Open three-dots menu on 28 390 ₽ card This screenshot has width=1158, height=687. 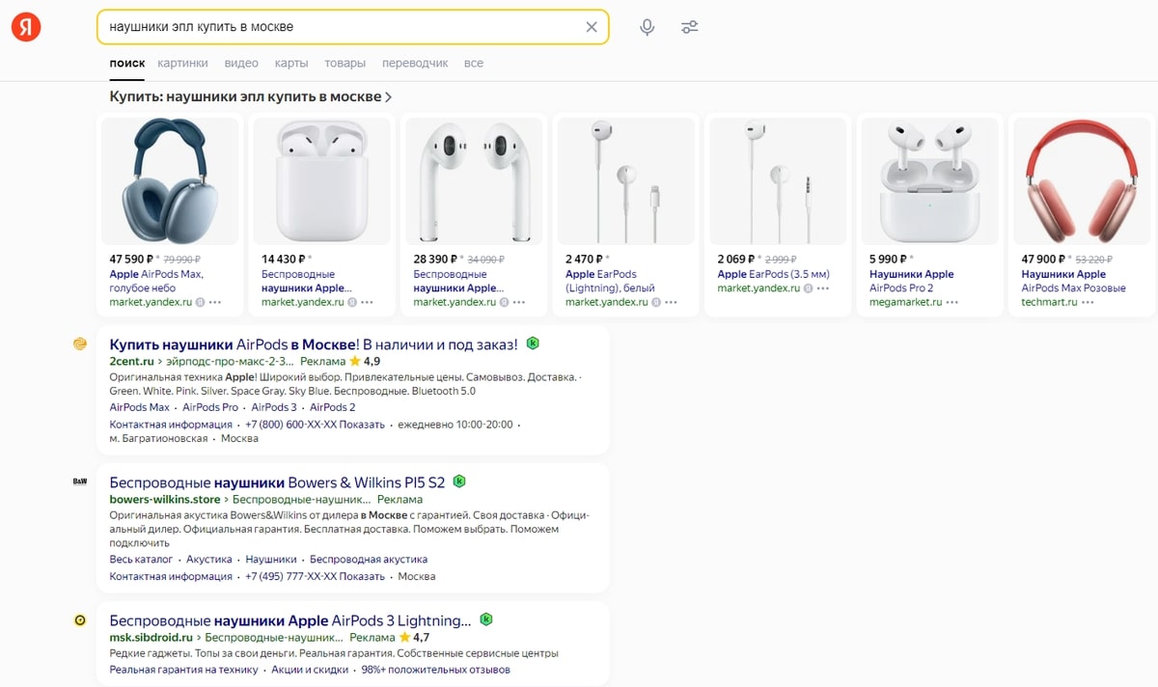(x=519, y=302)
